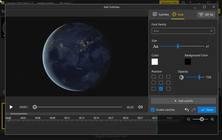The width and height of the screenshot is (222, 140).
Task: Click the redo arrow icon
Action: (193, 110)
